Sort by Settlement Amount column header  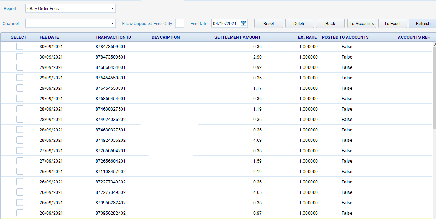coord(237,37)
